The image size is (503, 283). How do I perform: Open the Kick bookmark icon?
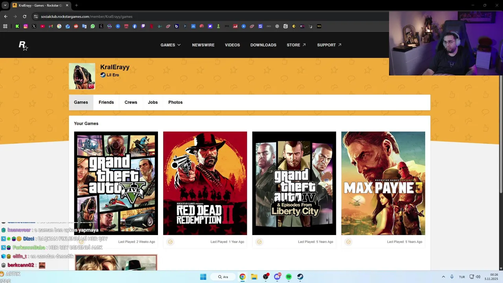click(17, 26)
